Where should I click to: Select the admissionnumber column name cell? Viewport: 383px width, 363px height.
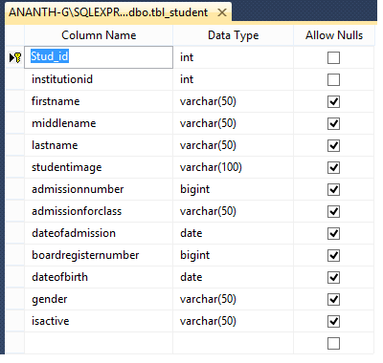tap(99, 189)
